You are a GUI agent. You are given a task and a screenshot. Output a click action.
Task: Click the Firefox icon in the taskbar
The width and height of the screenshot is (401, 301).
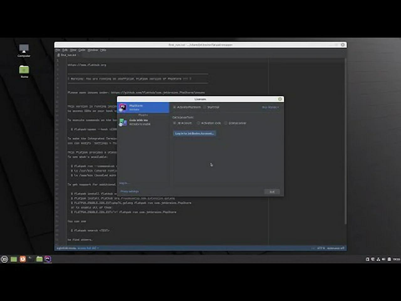(x=23, y=259)
